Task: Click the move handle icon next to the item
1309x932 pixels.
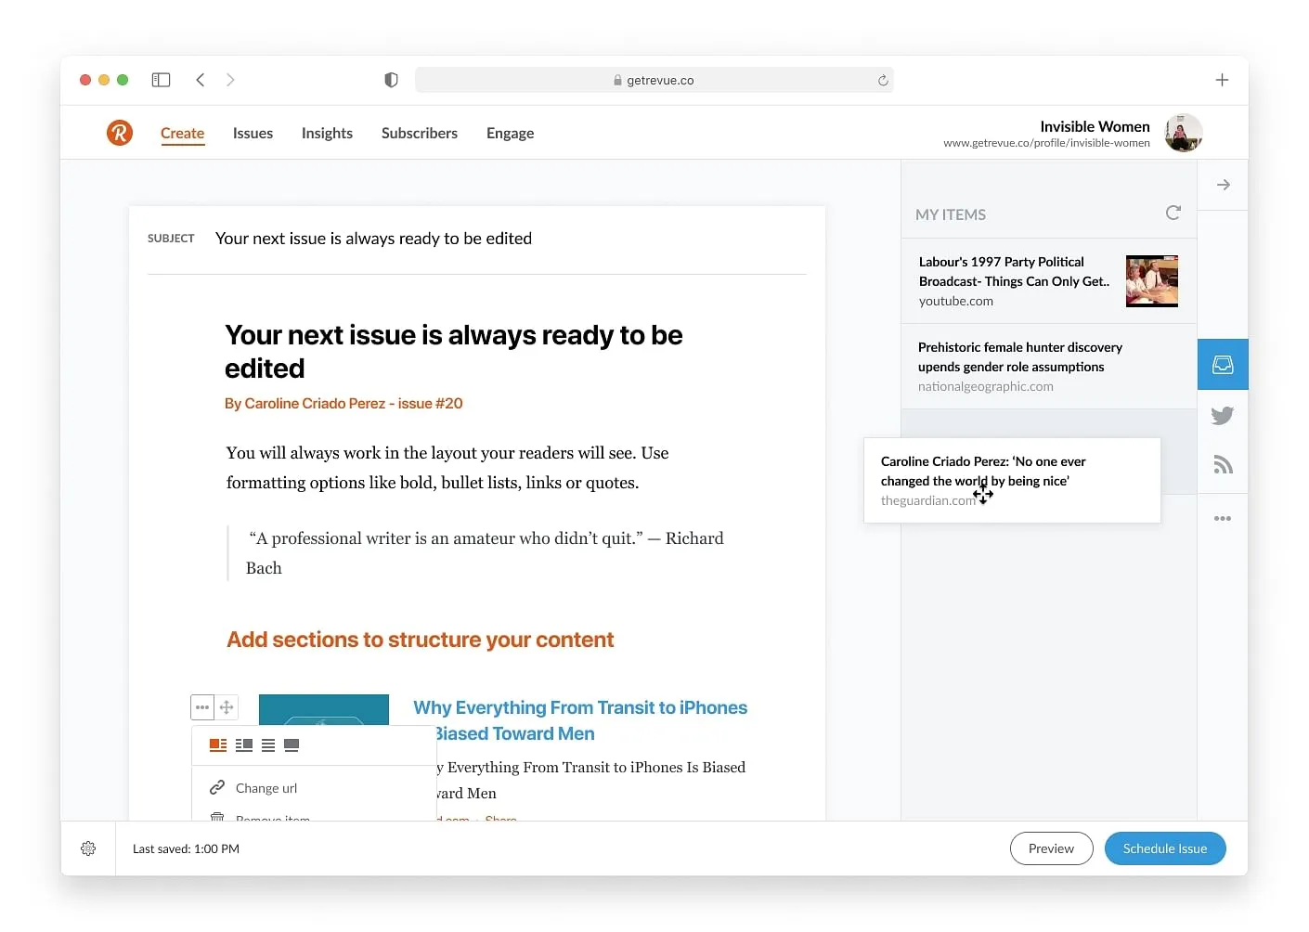Action: coord(227,707)
